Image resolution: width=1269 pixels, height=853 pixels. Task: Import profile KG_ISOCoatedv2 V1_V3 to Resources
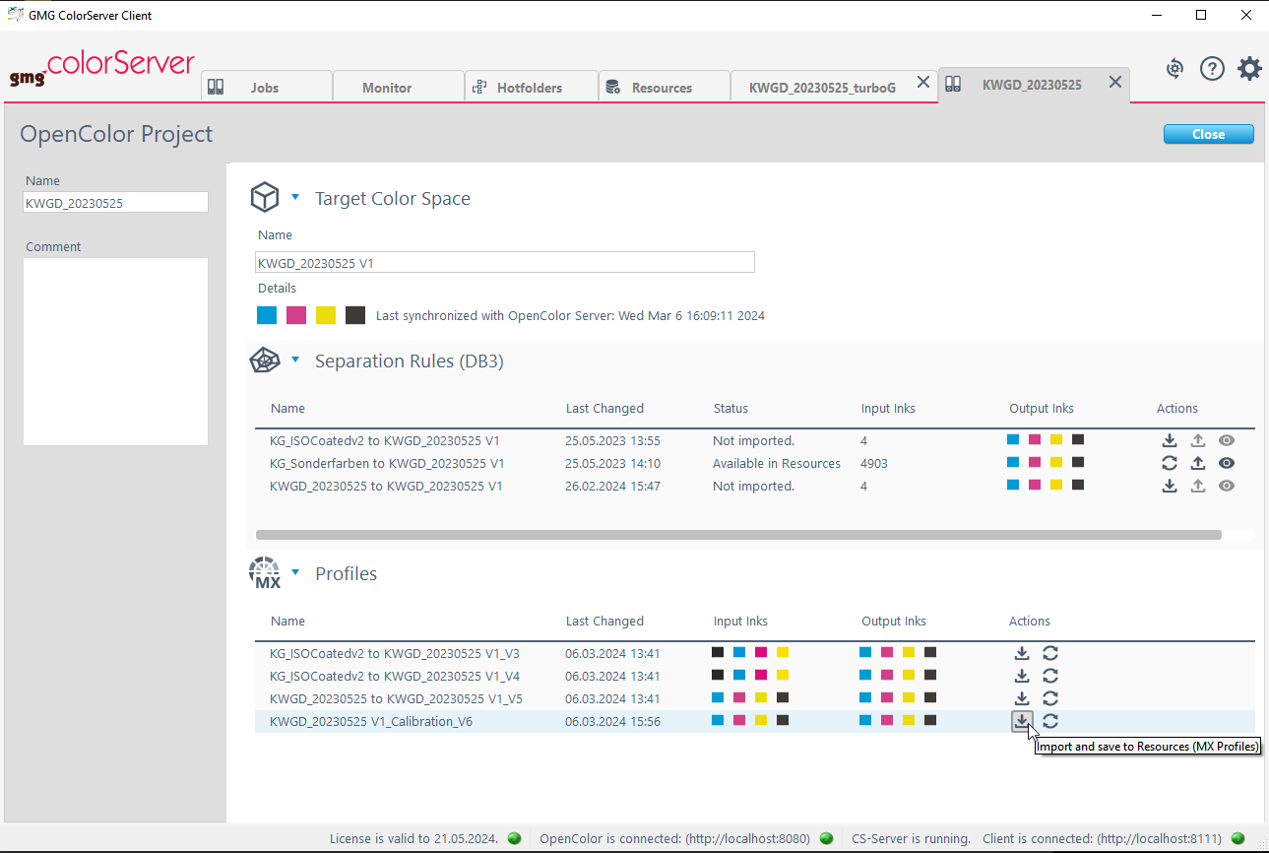click(x=1022, y=653)
